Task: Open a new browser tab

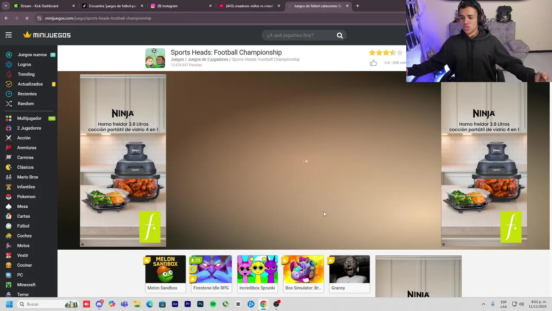Action: pos(358,6)
